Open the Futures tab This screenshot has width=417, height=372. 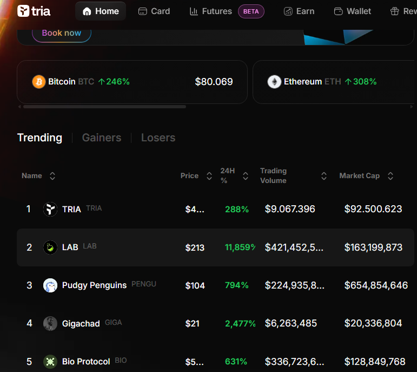(210, 11)
